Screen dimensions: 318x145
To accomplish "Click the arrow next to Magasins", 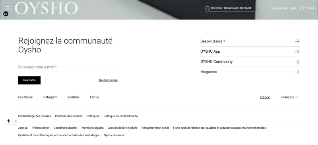I will pyautogui.click(x=297, y=72).
